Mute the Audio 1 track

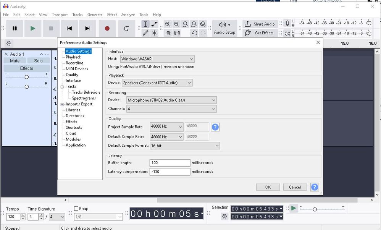coord(15,61)
